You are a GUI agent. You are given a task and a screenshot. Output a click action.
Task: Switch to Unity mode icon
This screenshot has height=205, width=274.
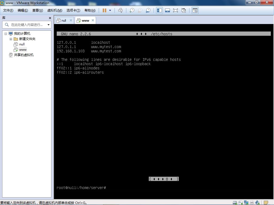pyautogui.click(x=184, y=10)
